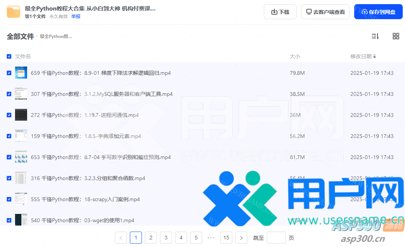Switch to grid view icon
Screen dimensions: 405x247
click(x=396, y=36)
